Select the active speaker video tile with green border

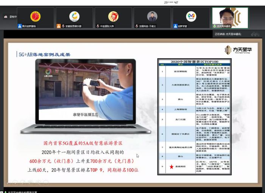[230, 17]
